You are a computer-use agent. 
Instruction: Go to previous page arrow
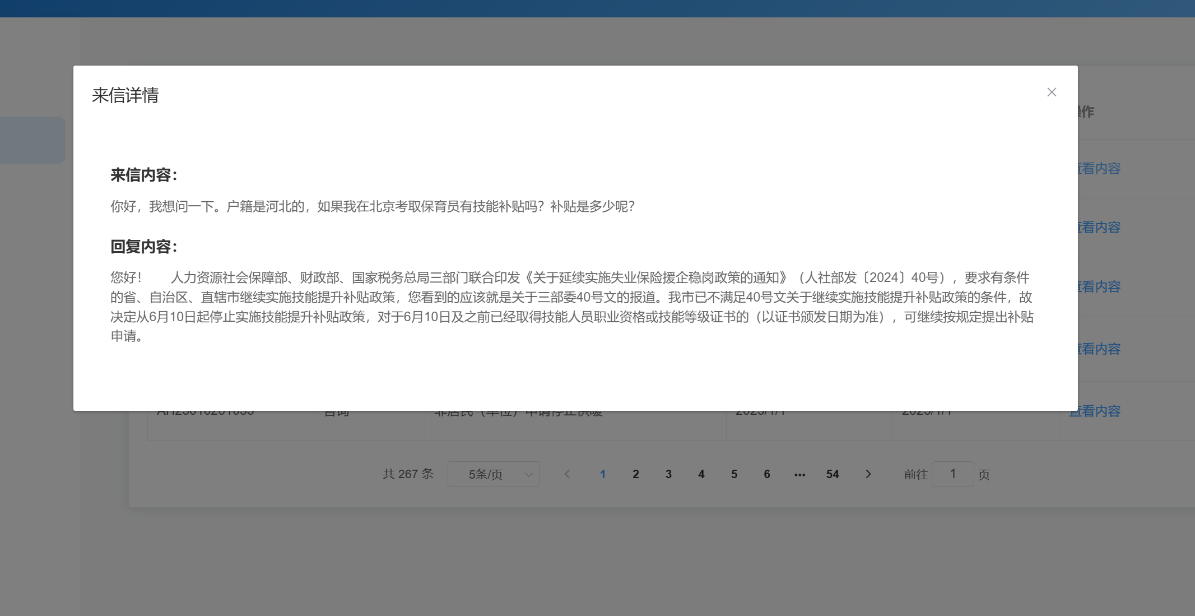[567, 474]
